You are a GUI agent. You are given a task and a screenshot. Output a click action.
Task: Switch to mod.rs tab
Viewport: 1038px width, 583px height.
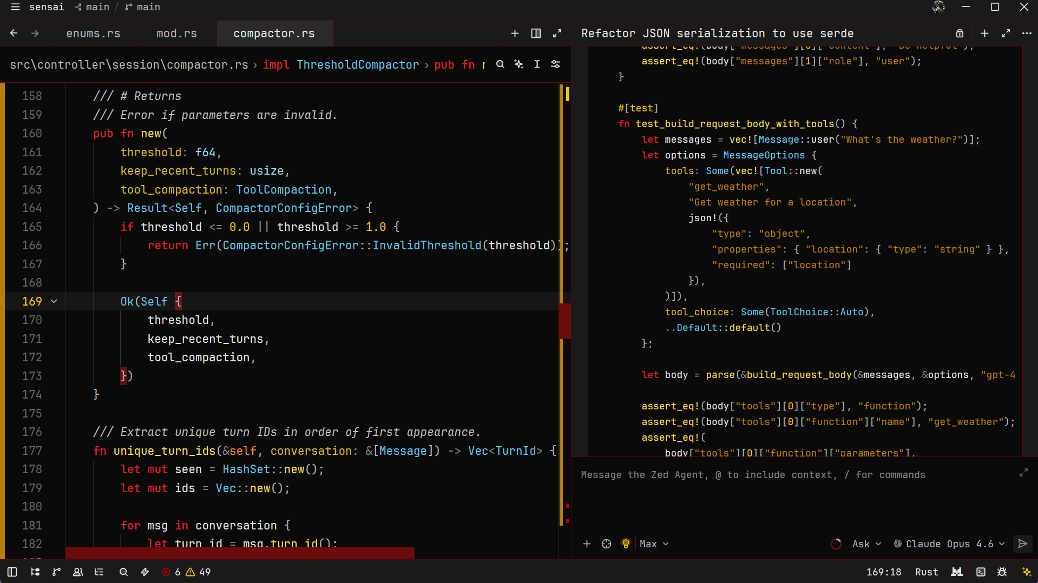coord(176,34)
